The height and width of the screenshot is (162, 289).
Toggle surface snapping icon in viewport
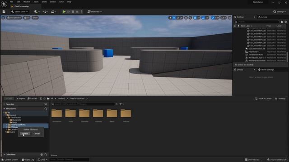tap(190, 18)
